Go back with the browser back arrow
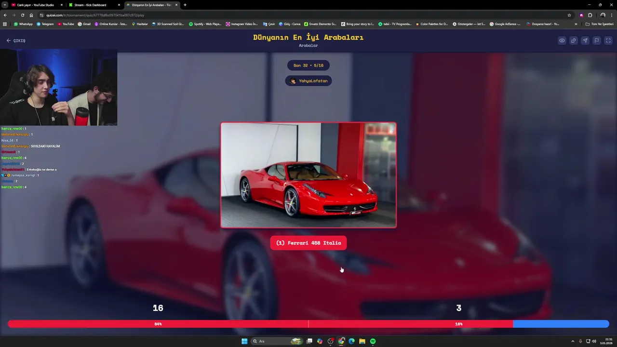Viewport: 617px width, 347px height. [x=5, y=15]
